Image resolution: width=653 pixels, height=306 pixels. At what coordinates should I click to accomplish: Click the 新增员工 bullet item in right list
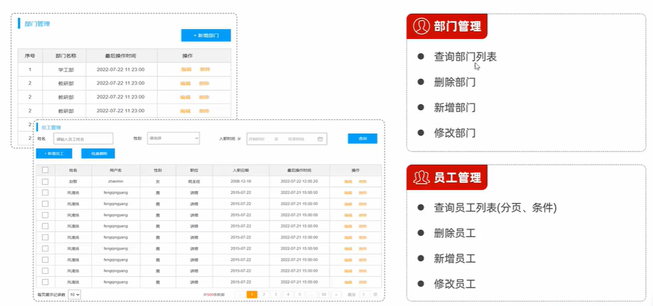(455, 259)
